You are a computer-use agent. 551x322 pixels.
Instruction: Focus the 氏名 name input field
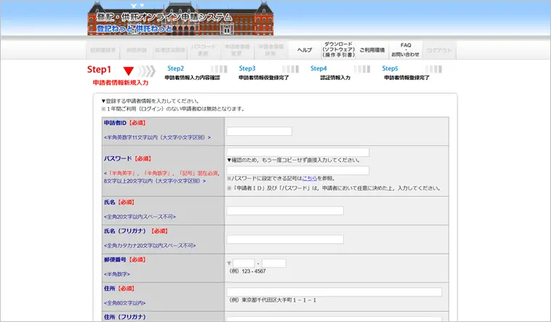tap(284, 211)
